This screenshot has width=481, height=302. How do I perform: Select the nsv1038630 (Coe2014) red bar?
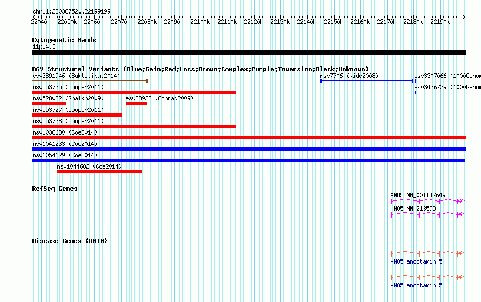[249, 138]
